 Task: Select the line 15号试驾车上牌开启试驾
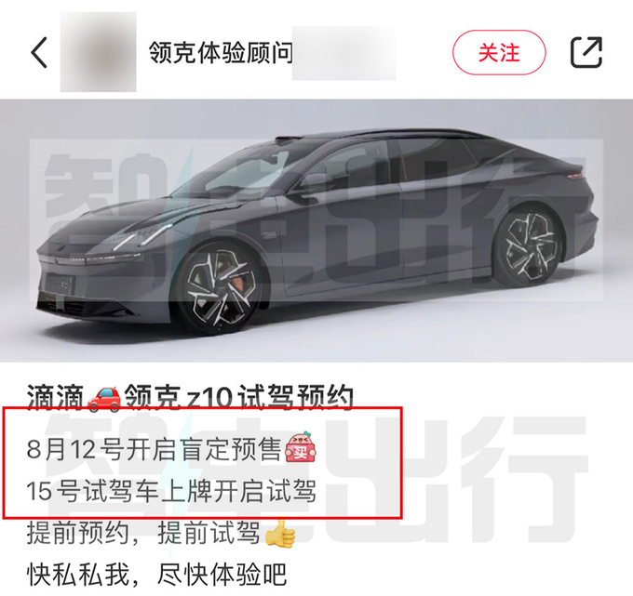point(171,491)
